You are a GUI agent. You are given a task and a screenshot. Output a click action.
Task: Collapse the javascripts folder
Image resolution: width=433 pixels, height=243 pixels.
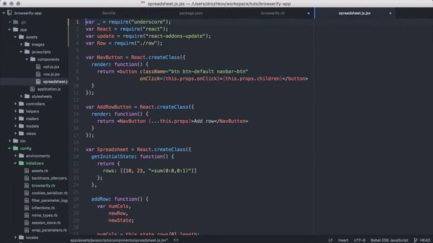pyautogui.click(x=21, y=52)
